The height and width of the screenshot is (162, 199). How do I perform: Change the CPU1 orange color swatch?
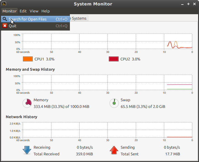pyautogui.click(x=28, y=59)
